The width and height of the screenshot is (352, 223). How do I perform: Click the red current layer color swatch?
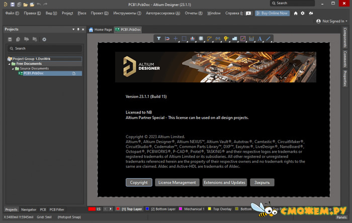click(x=92, y=209)
